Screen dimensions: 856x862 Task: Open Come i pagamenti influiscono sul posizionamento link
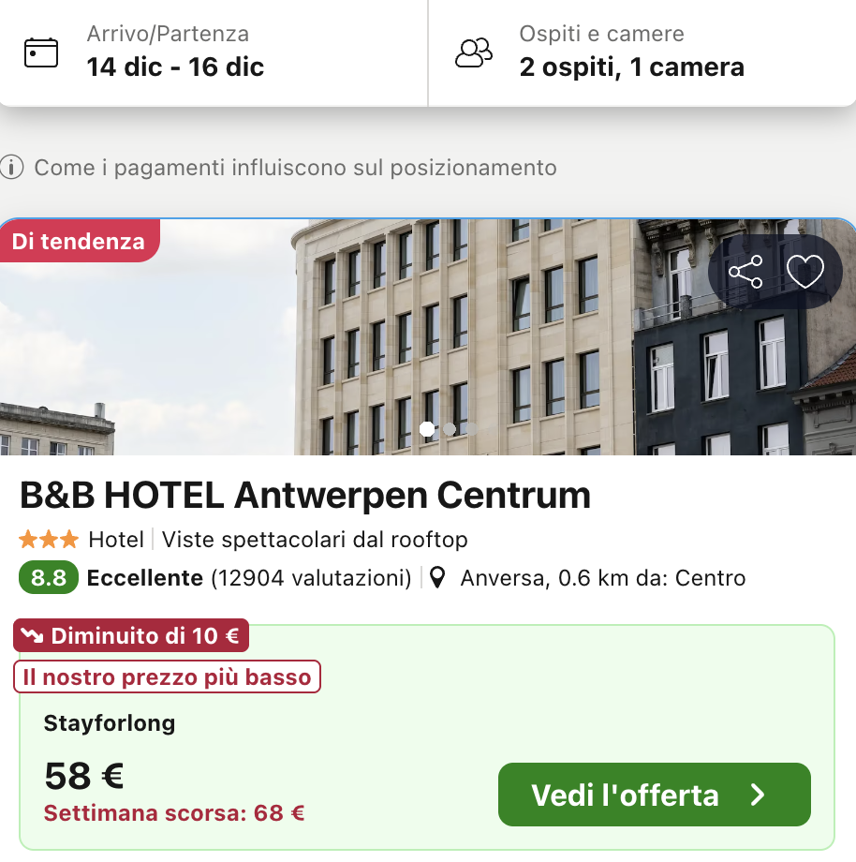pos(295,169)
